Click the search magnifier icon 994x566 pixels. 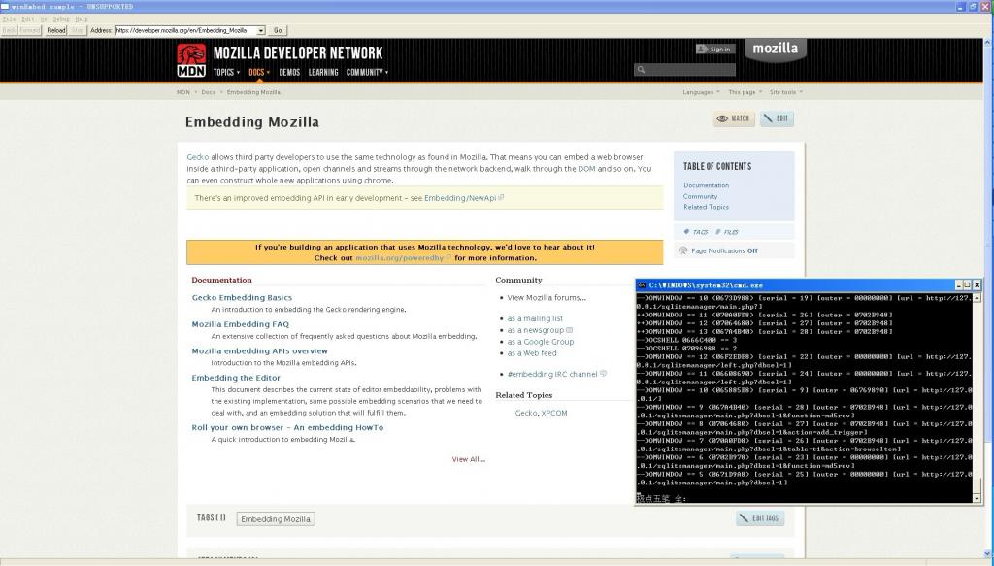pos(643,69)
